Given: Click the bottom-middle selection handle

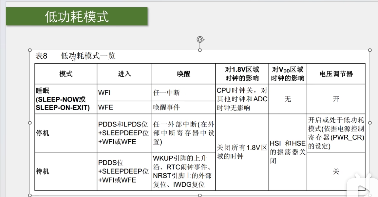Looking at the screenshot, I should click(x=200, y=195).
